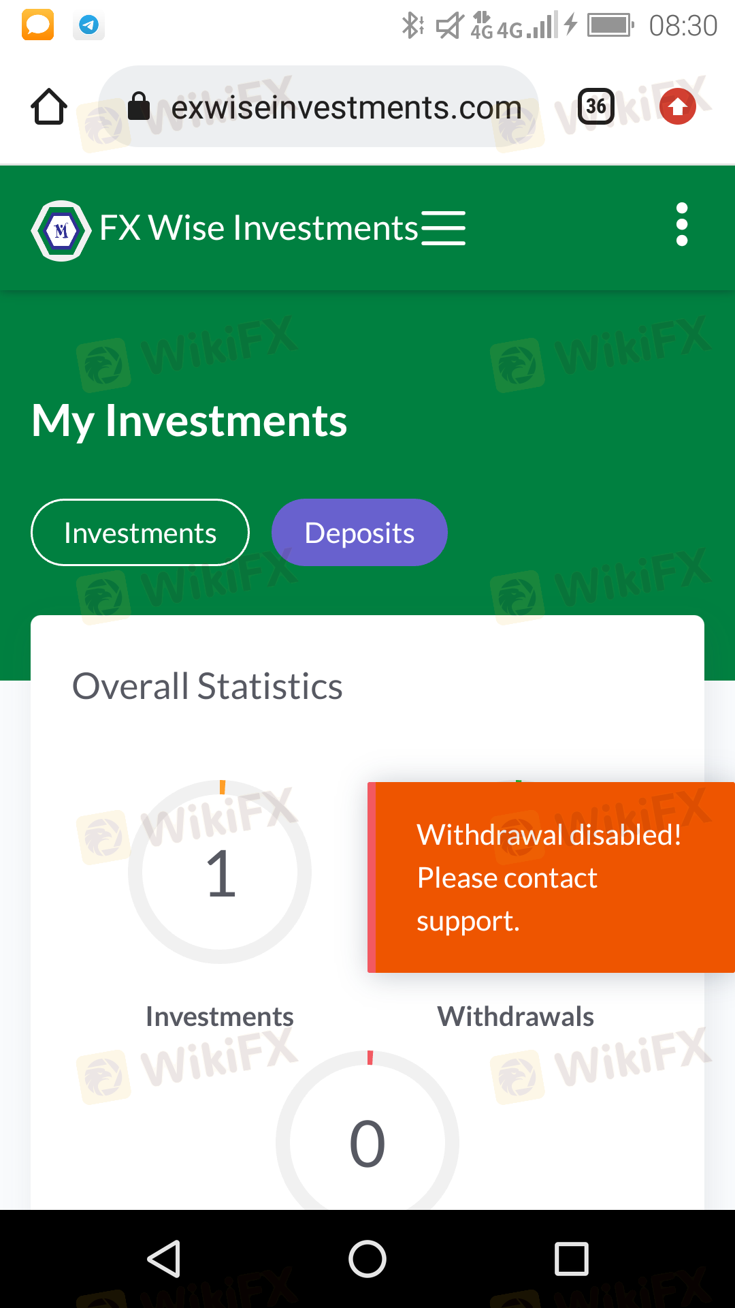Open the hamburger navigation menu
The image size is (735, 1308).
443,228
